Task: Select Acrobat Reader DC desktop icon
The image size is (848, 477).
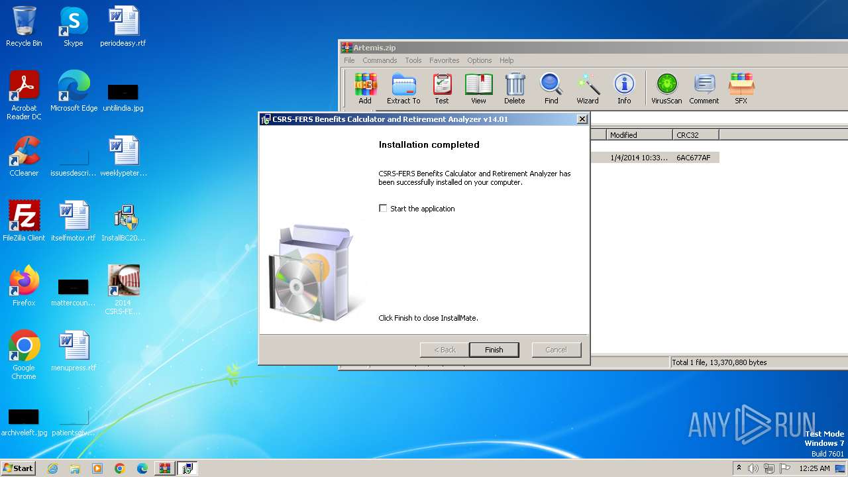Action: pos(24,95)
